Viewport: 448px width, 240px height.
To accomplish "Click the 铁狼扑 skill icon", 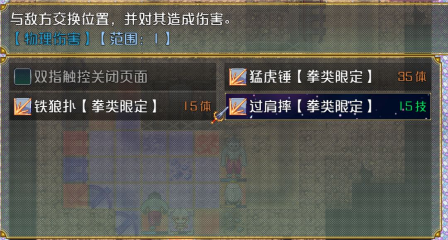I will tap(22, 106).
